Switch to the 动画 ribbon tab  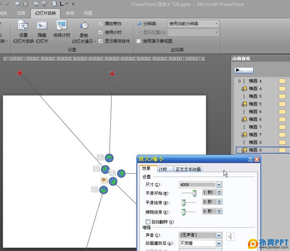pyautogui.click(x=21, y=13)
